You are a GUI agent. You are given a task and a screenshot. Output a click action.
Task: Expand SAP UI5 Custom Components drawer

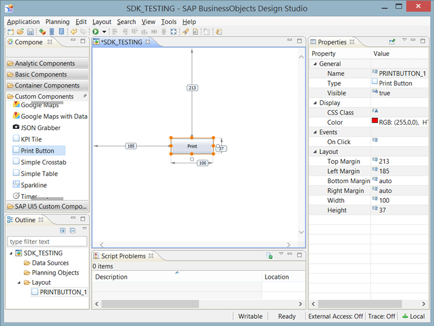pyautogui.click(x=47, y=206)
